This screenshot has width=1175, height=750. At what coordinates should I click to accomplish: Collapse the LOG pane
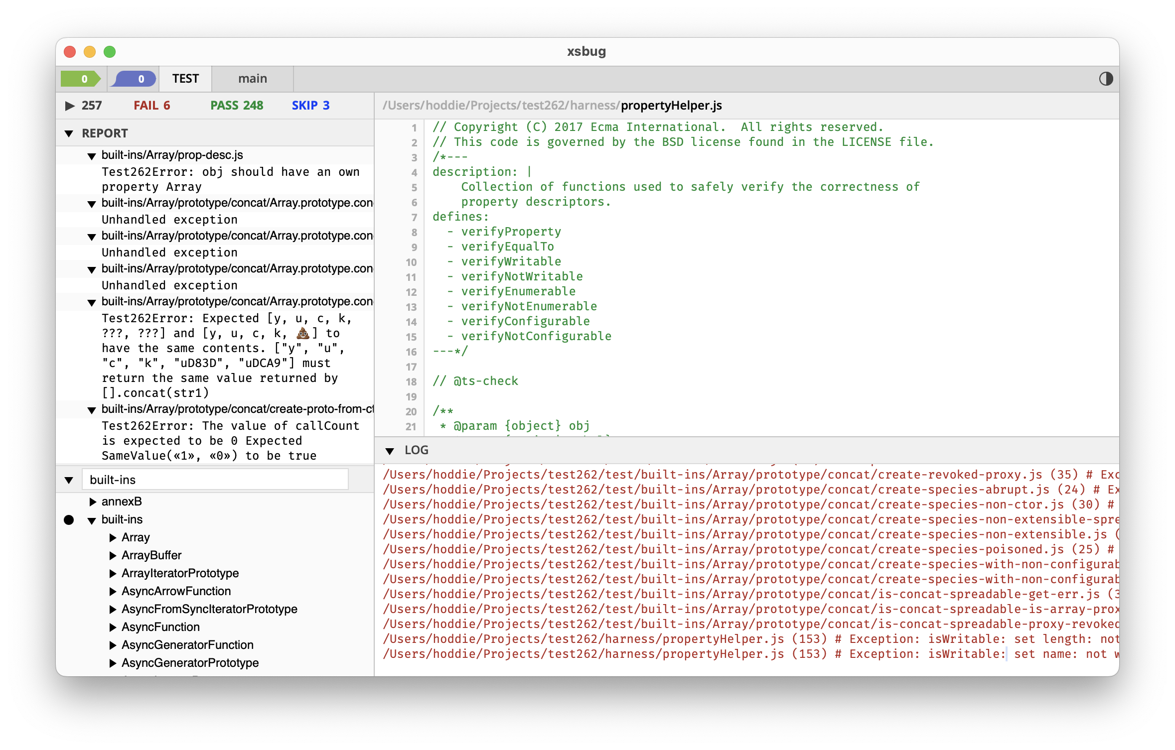pyautogui.click(x=390, y=451)
